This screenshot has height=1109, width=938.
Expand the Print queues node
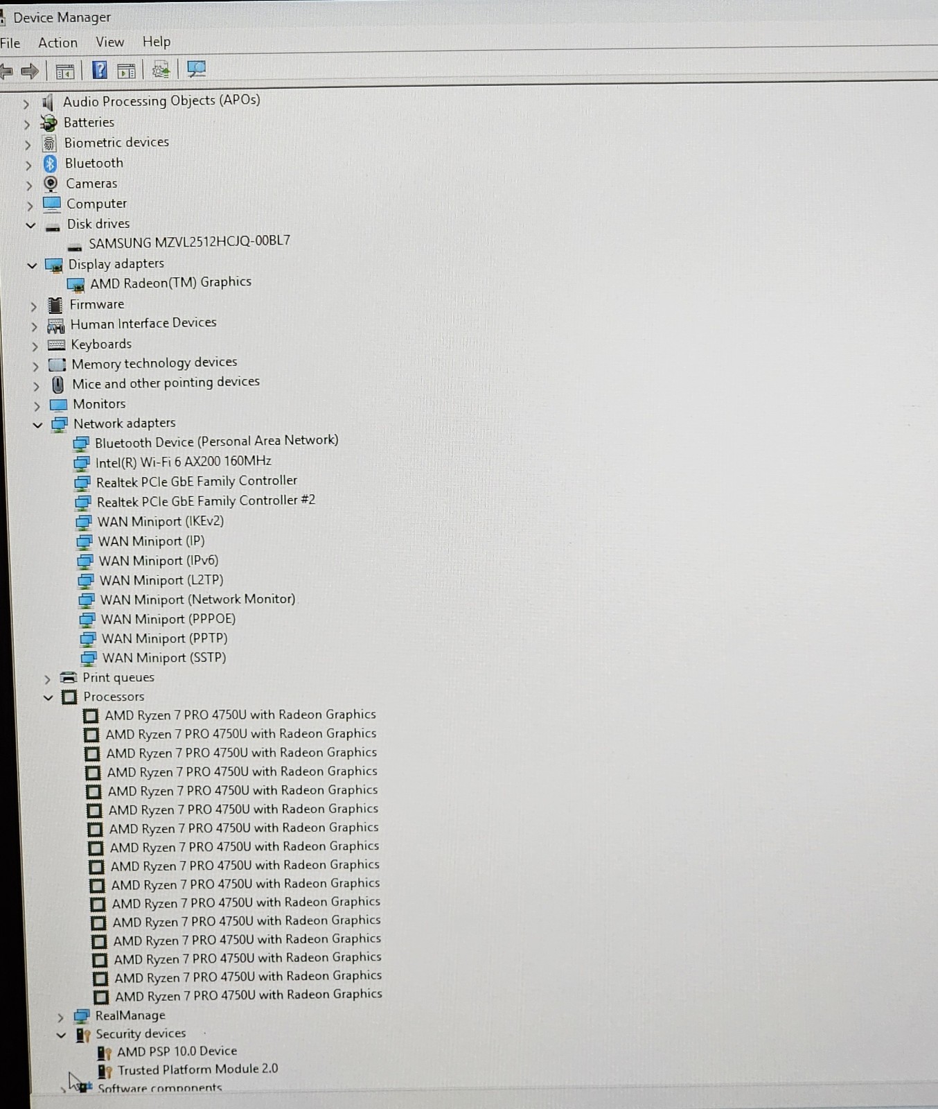[x=47, y=679]
